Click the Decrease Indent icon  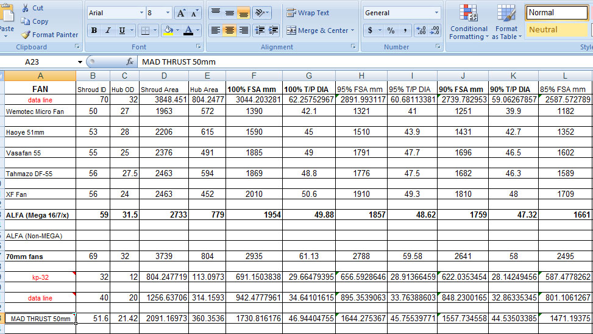click(x=260, y=30)
